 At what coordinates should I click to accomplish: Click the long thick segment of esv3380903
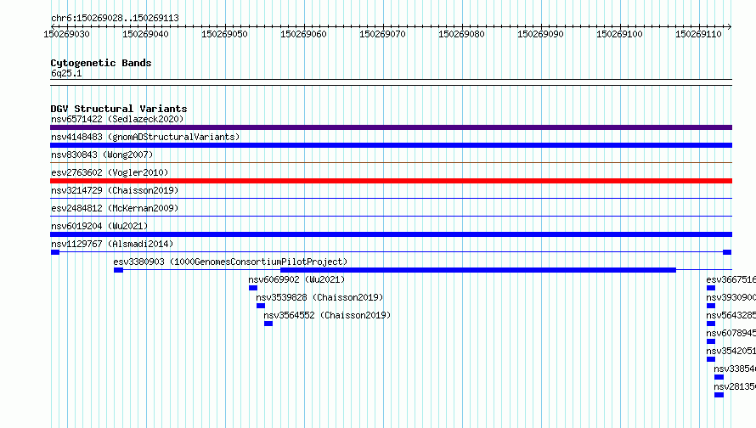(x=477, y=270)
